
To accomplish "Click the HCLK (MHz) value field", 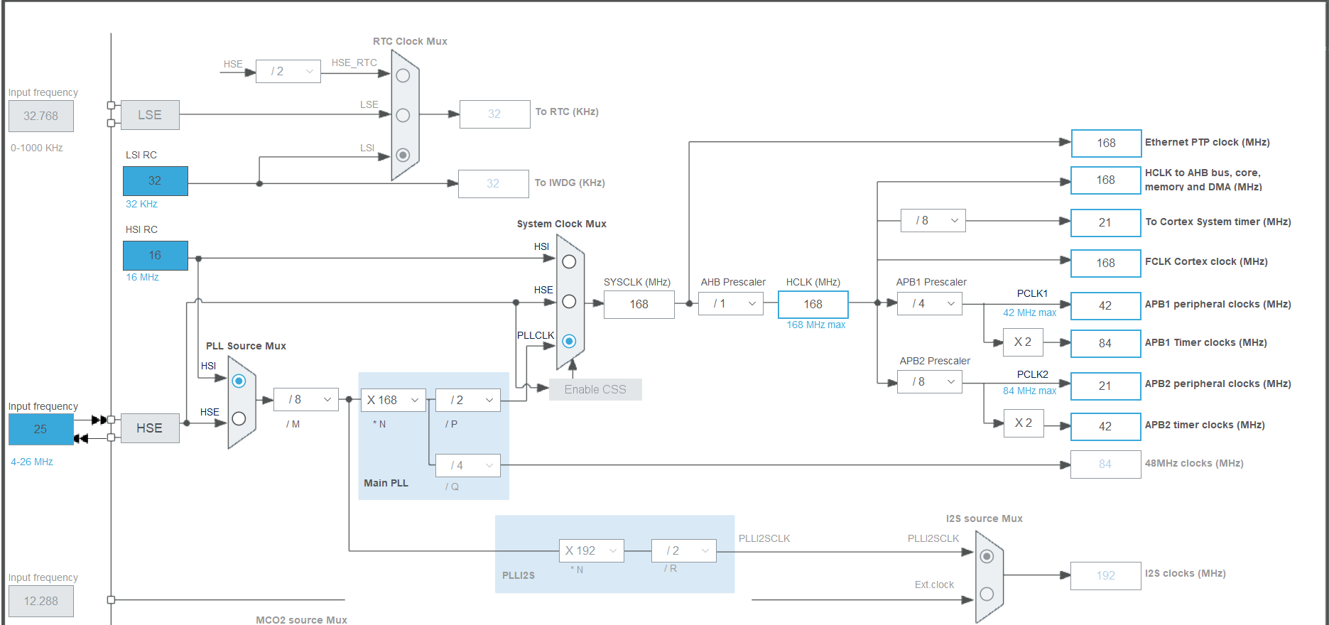I will pos(813,305).
